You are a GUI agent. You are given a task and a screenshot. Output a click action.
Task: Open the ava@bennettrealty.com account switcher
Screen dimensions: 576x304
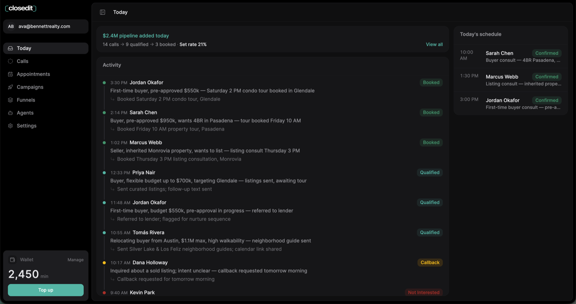coord(46,26)
